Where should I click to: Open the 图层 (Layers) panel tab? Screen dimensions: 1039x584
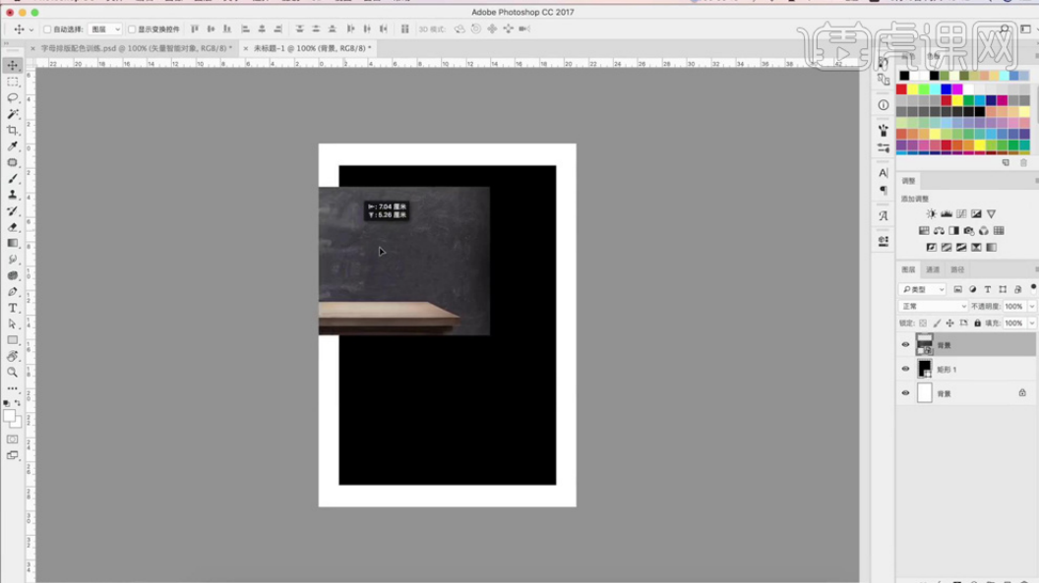(908, 269)
